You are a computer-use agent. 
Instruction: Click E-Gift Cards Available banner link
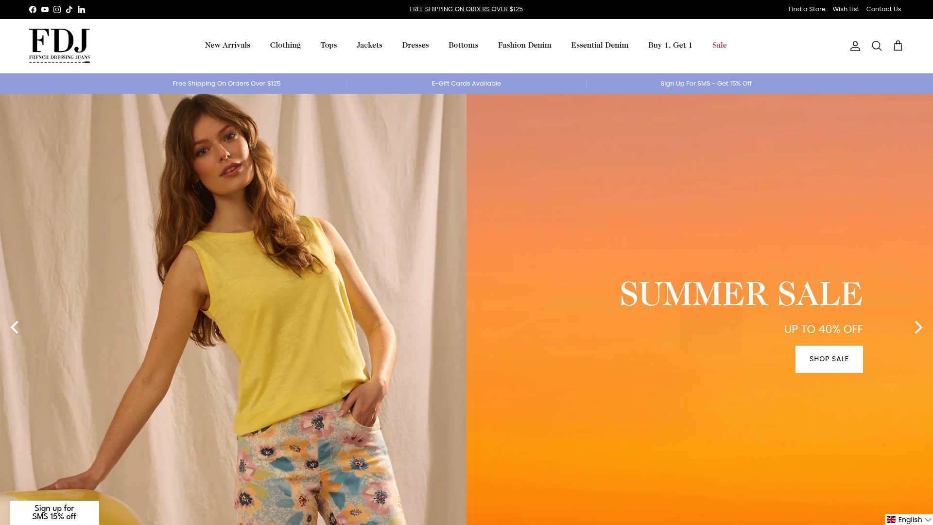466,84
